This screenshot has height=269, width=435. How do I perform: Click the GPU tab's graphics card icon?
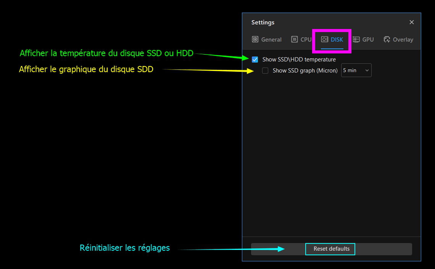pyautogui.click(x=356, y=39)
